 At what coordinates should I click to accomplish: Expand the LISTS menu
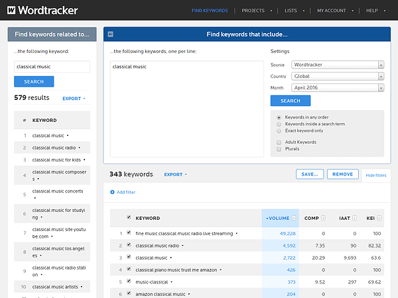(295, 11)
